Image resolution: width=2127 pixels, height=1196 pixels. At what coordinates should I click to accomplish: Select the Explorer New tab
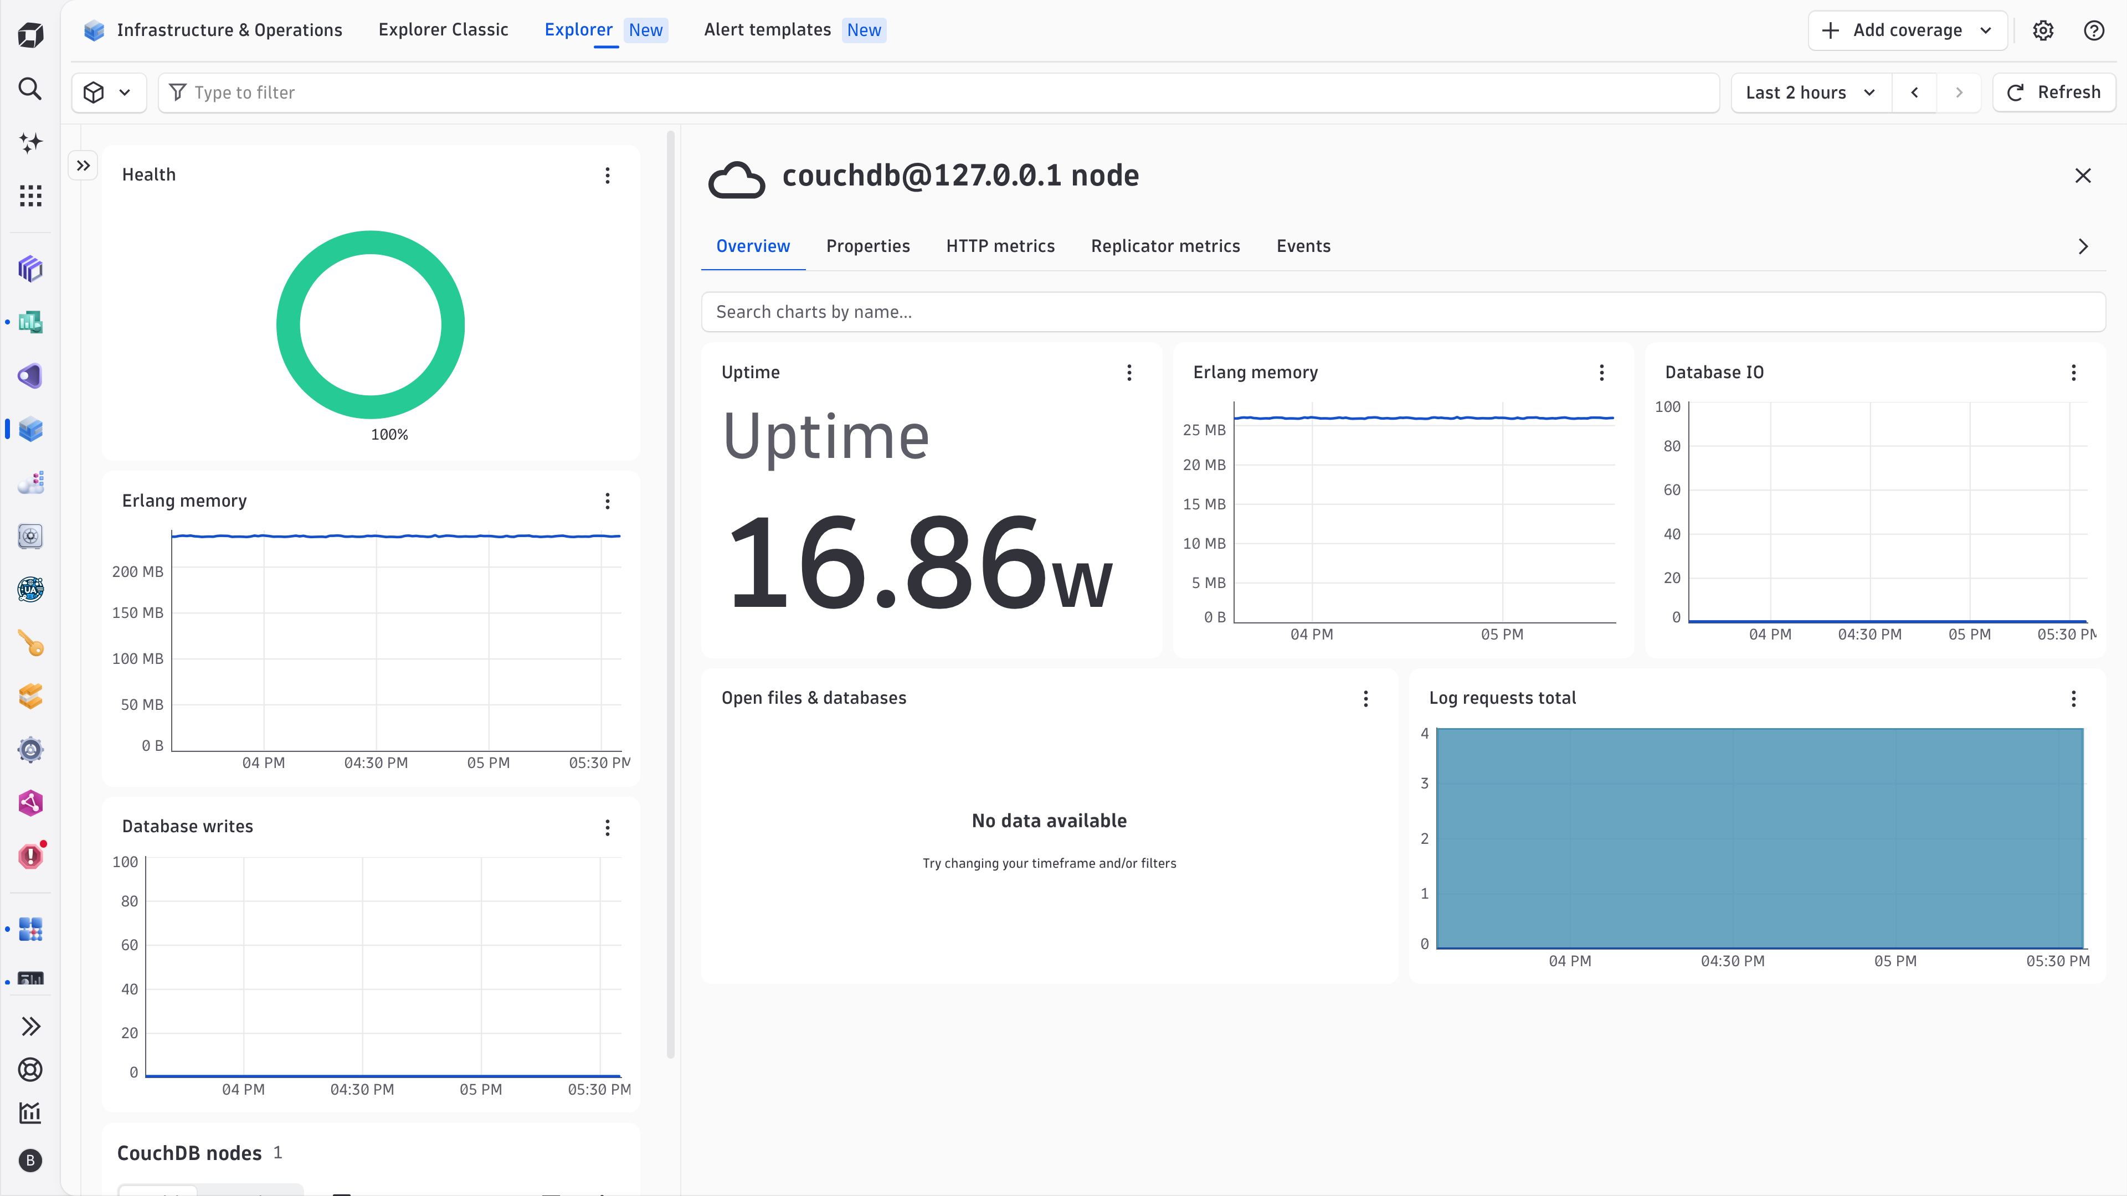coord(605,30)
